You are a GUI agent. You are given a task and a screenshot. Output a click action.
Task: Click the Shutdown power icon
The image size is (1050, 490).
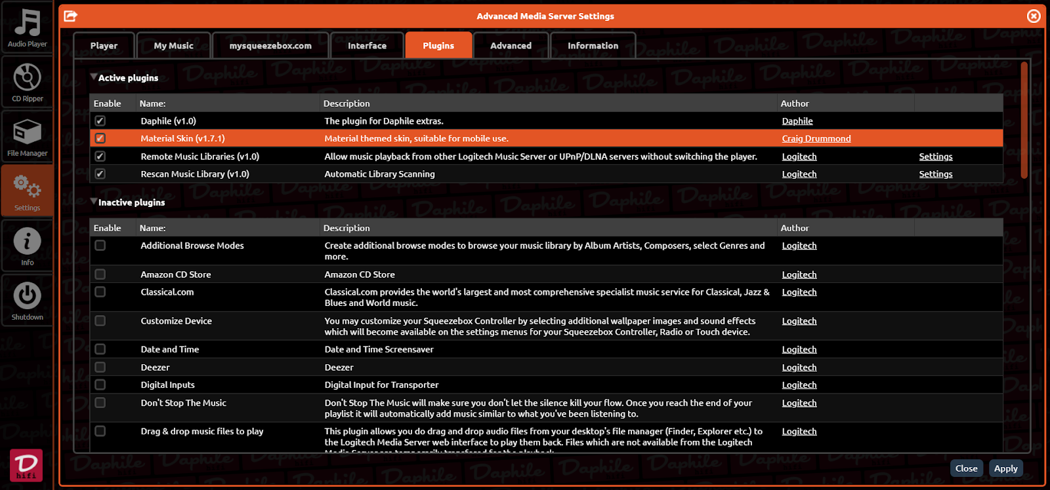coord(27,300)
